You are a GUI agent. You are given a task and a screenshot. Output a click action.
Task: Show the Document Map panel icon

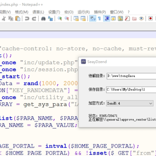(x=120, y=19)
